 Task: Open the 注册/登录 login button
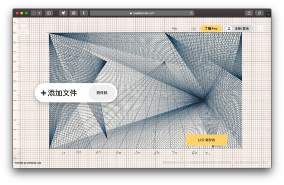239,28
